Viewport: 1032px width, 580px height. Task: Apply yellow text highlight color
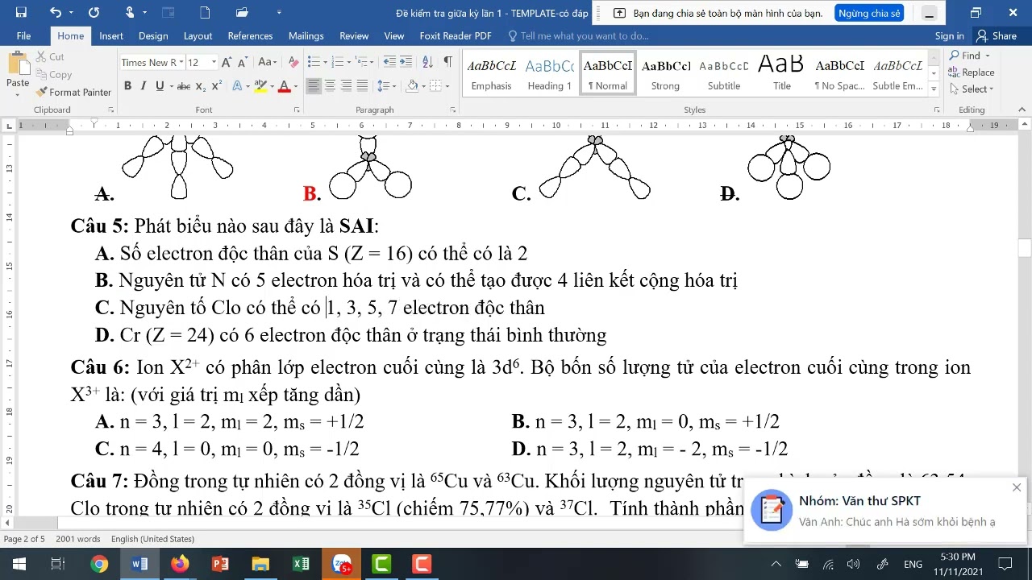click(260, 86)
